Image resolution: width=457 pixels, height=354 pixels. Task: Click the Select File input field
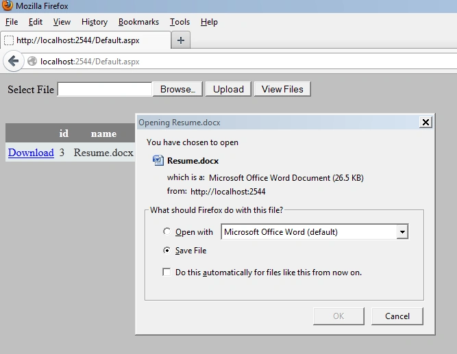tap(105, 89)
